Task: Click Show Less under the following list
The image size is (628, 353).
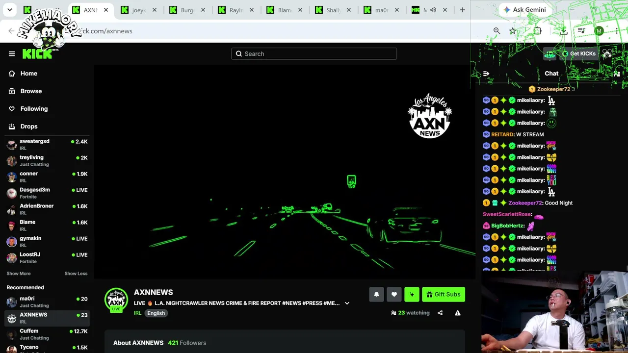Action: coord(76,274)
